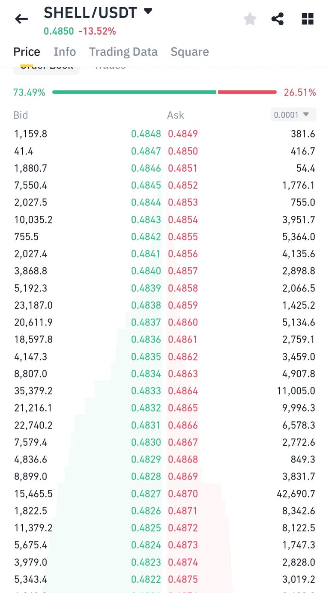Switch to the Price tab
Image resolution: width=329 pixels, height=593 pixels.
[x=27, y=52]
